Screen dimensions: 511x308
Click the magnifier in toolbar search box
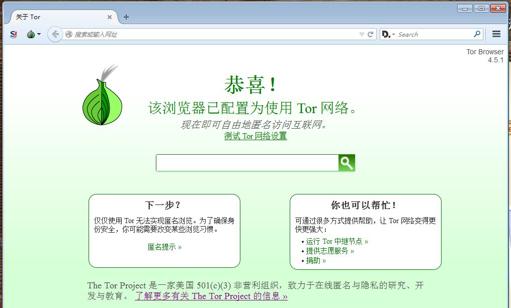477,34
